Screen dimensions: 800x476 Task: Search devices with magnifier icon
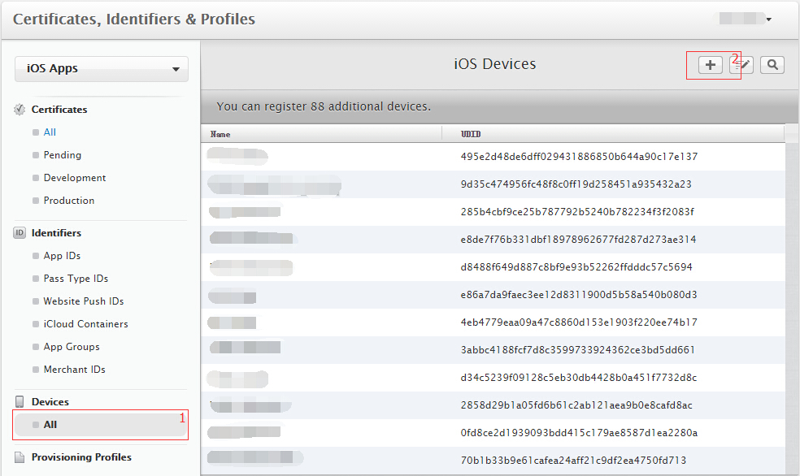point(772,65)
